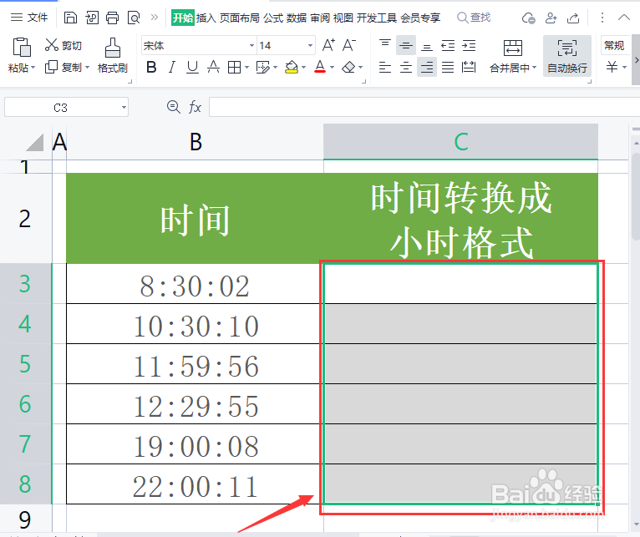Apply yellow fill color bucket
Screen dimensions: 640x537
(292, 67)
